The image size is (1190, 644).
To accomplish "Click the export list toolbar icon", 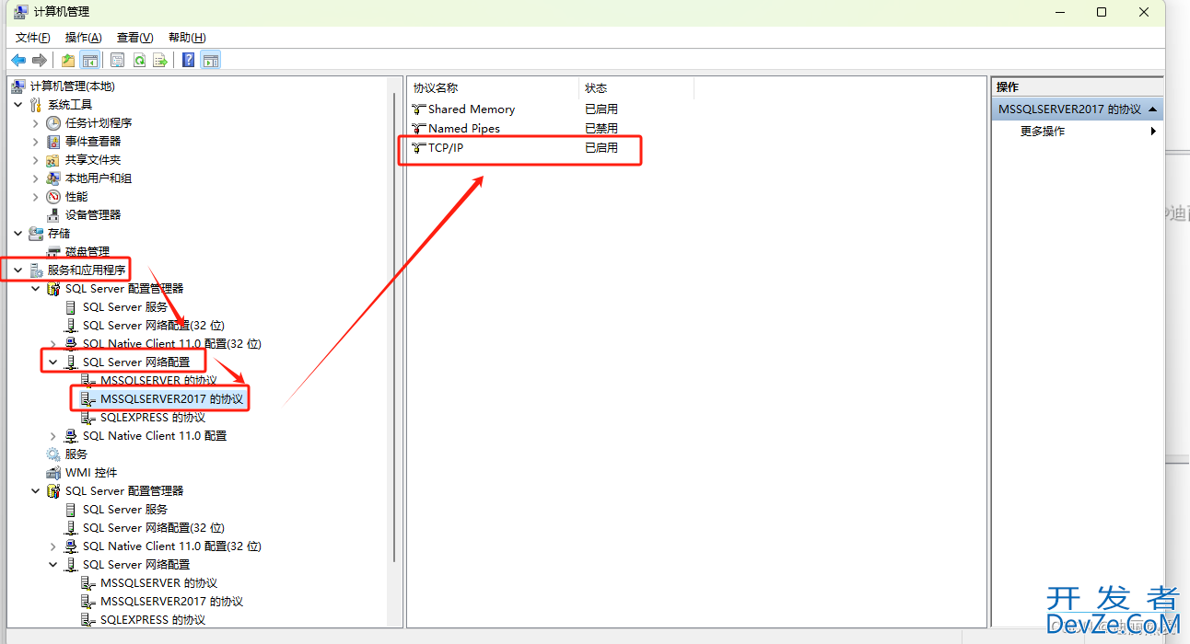I will coord(160,60).
